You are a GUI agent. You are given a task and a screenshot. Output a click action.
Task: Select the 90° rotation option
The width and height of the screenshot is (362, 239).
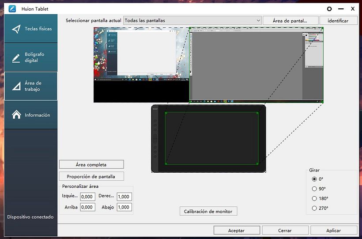(x=314, y=189)
